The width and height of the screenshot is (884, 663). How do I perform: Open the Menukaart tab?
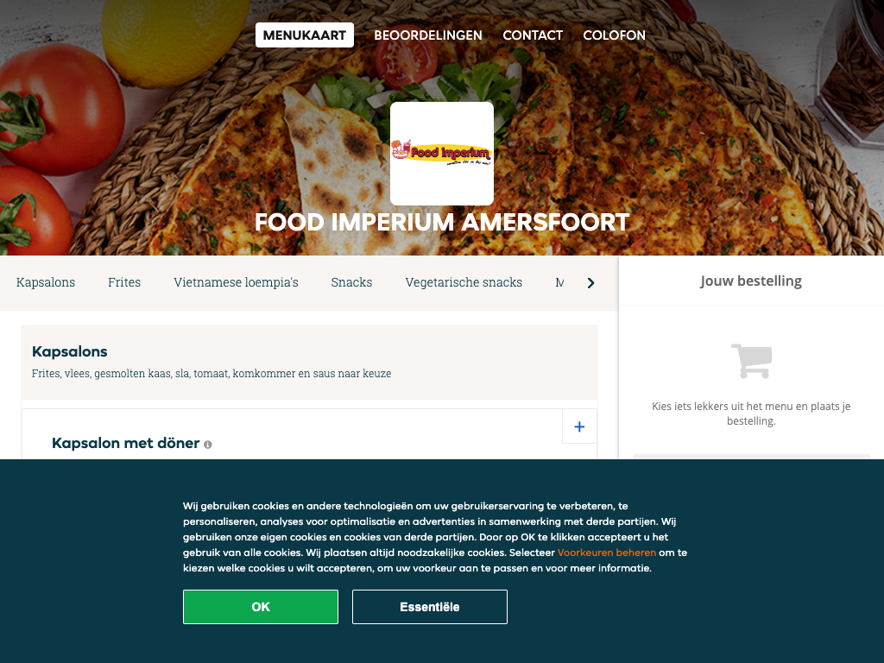click(x=305, y=35)
